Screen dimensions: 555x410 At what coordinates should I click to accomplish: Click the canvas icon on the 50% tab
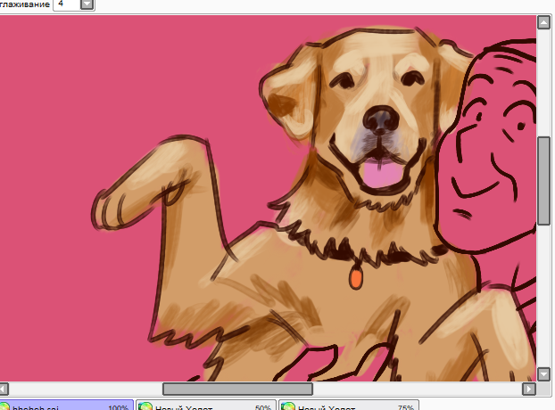145,406
